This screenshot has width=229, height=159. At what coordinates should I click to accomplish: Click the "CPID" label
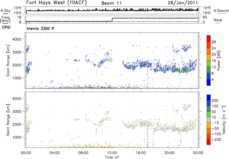pyautogui.click(x=6, y=27)
